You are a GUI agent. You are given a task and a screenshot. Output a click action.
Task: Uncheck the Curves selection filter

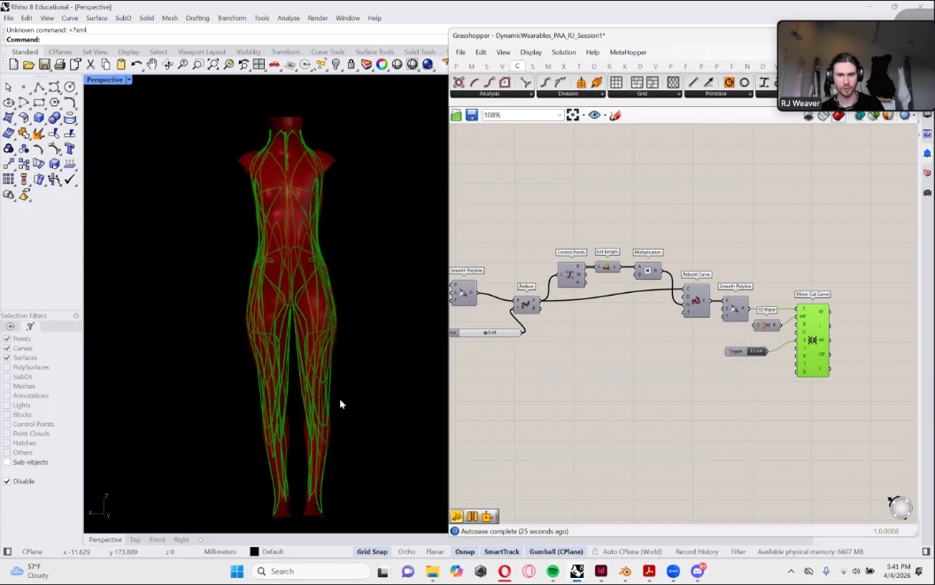pyautogui.click(x=8, y=349)
